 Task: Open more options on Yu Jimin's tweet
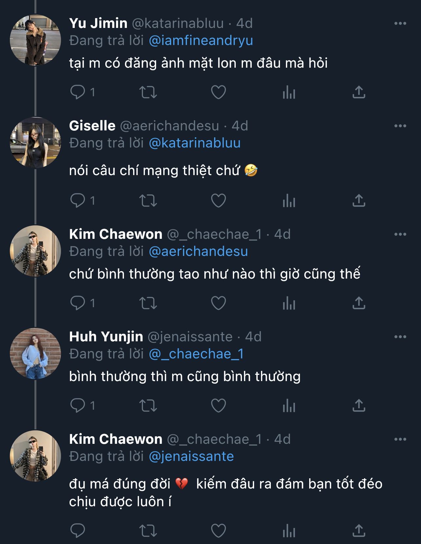point(400,23)
